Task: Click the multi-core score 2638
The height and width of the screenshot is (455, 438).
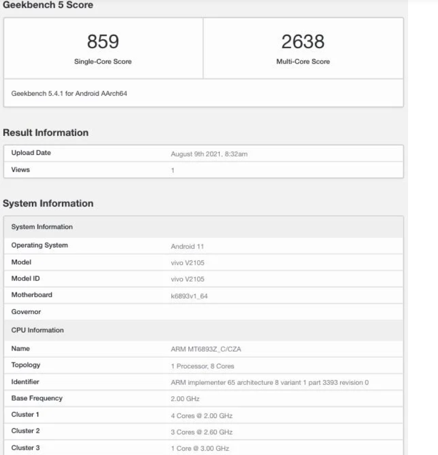Action: [303, 41]
